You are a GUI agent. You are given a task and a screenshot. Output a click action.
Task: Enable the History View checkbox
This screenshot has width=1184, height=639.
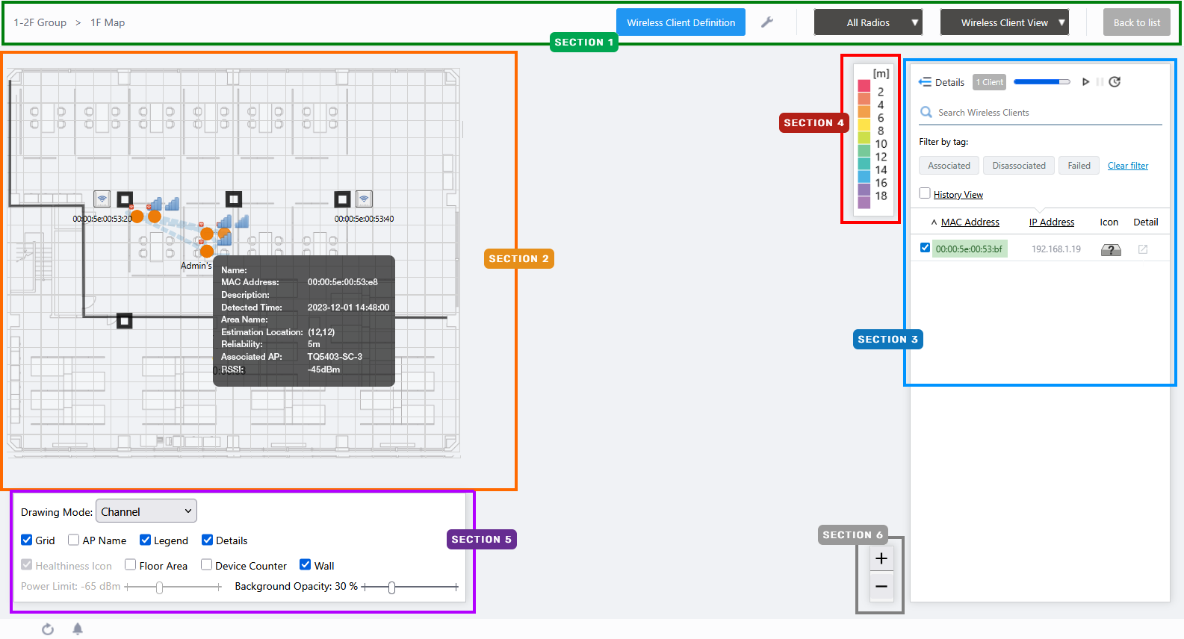[x=925, y=194]
